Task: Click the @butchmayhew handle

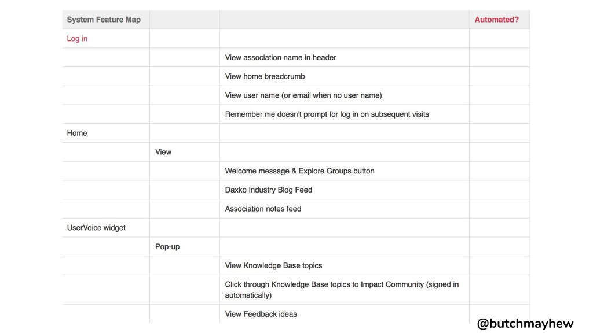Action: coord(525,324)
